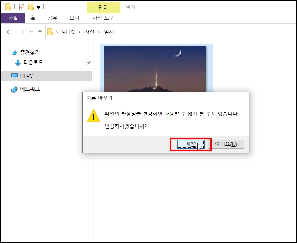Image resolution: width=297 pixels, height=243 pixels.
Task: Go back with the left arrow
Action: tap(9, 32)
